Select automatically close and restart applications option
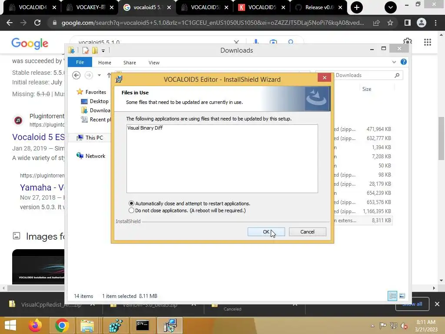The height and width of the screenshot is (334, 445). click(189, 204)
